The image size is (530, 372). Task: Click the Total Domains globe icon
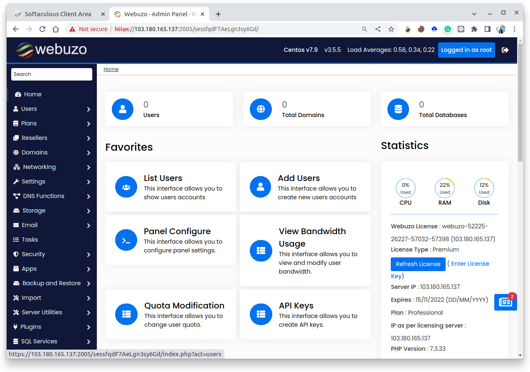[261, 109]
